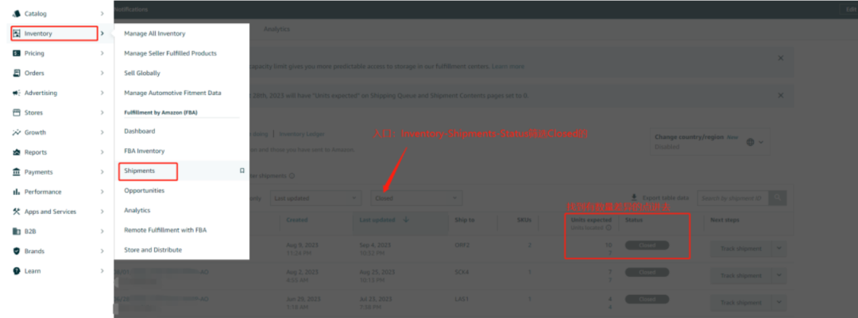Click the Performance bar chart icon

pyautogui.click(x=17, y=192)
